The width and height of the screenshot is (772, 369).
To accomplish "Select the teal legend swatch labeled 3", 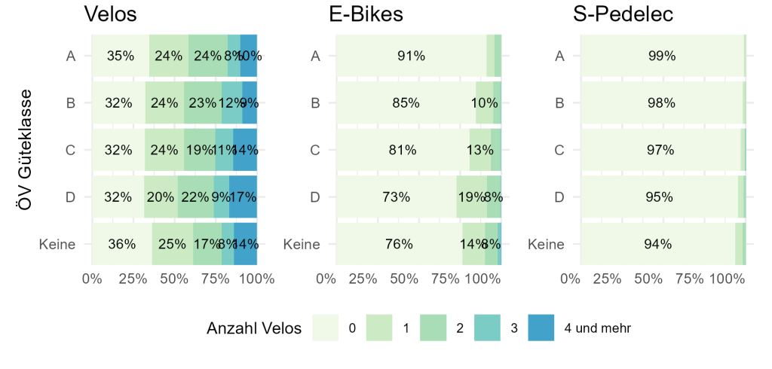I will pos(487,328).
